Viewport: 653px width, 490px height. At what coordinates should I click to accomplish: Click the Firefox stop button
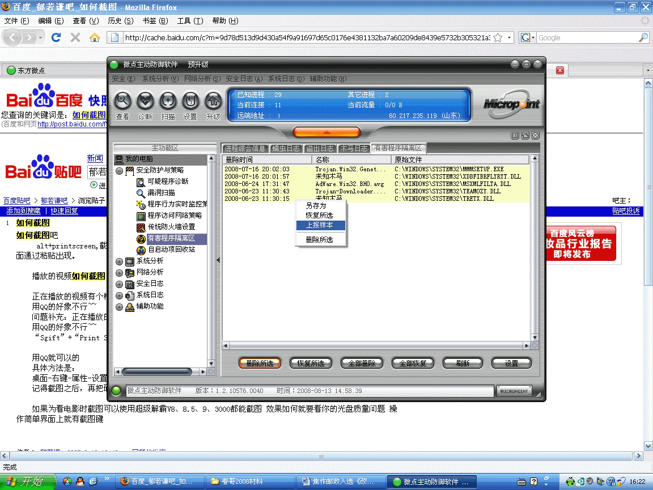click(75, 37)
